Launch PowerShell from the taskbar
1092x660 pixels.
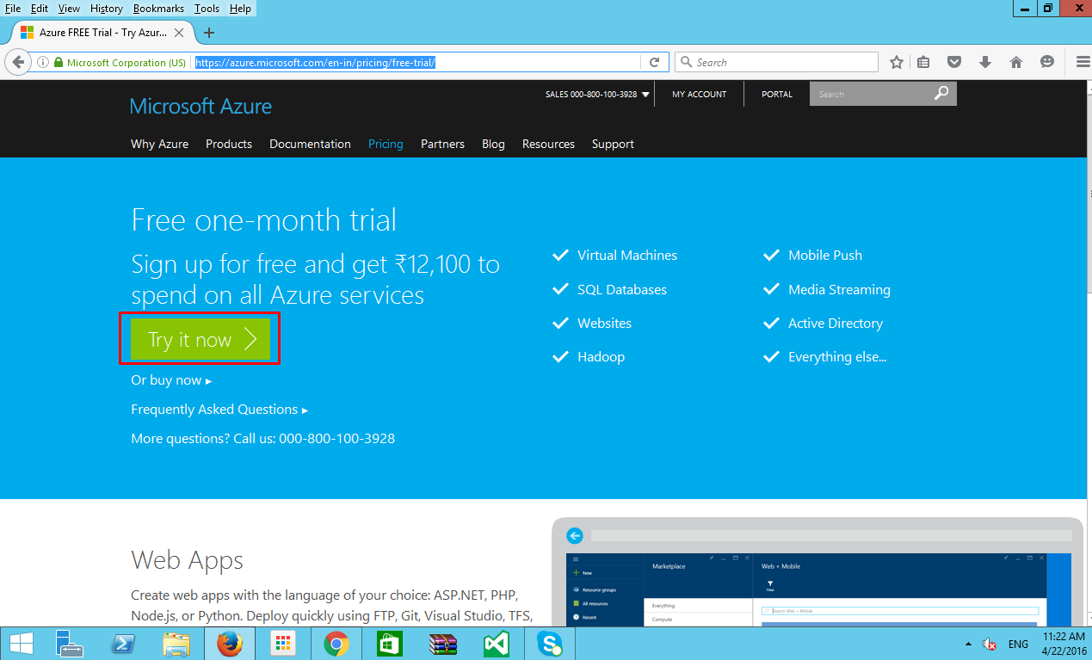tap(123, 643)
